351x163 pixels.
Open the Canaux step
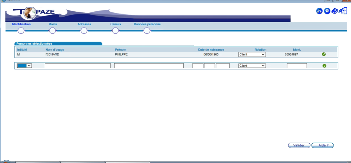(x=115, y=31)
